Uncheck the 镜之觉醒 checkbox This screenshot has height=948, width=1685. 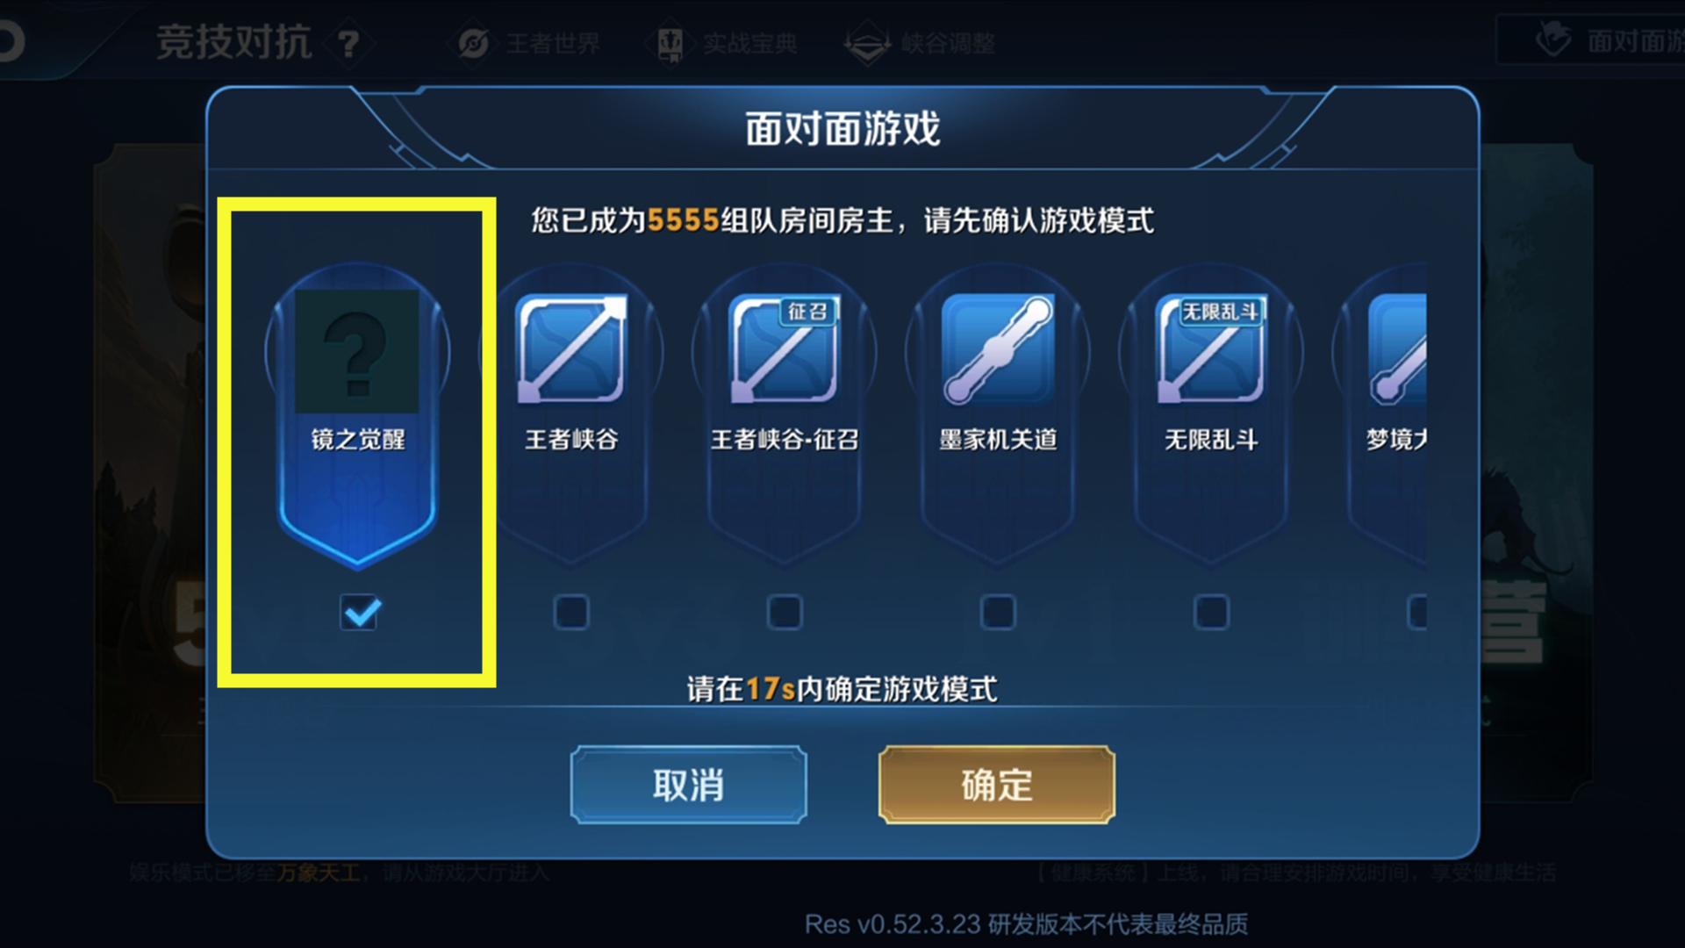click(x=361, y=612)
